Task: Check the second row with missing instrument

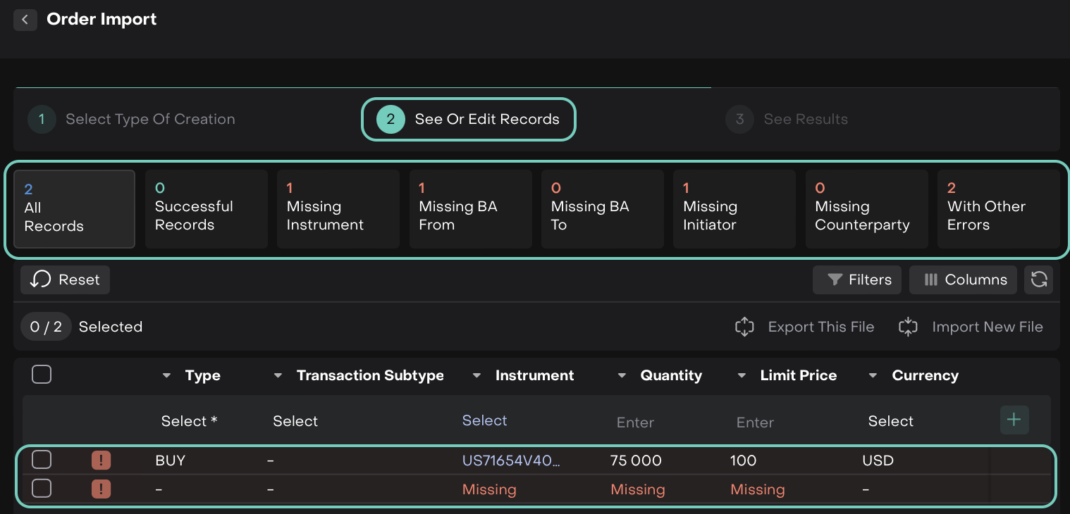Action: point(42,488)
